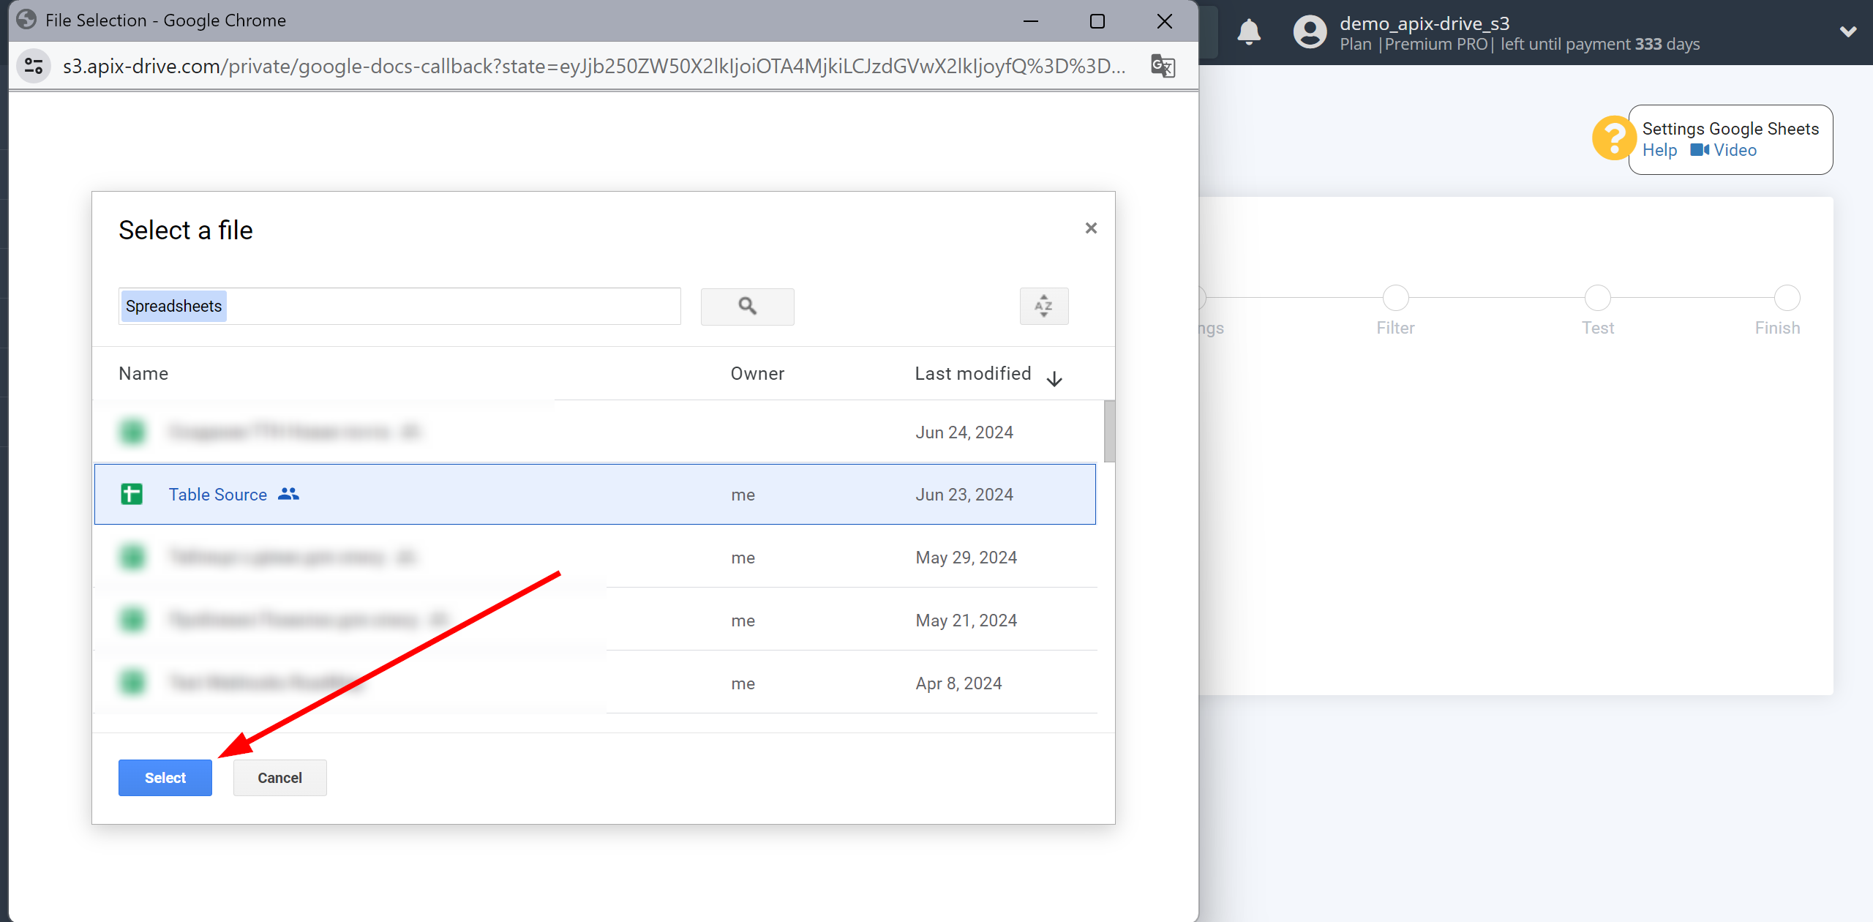Viewport: 1873px width, 922px height.
Task: Click the Google Sheets spreadsheet icon for Table Source
Action: click(x=132, y=493)
